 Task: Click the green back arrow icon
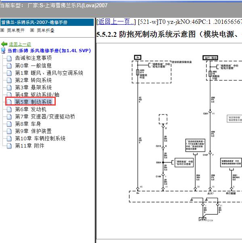click(x=4, y=44)
